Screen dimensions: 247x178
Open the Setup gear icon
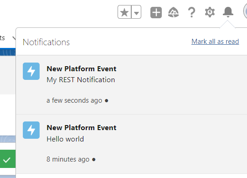[x=210, y=12]
